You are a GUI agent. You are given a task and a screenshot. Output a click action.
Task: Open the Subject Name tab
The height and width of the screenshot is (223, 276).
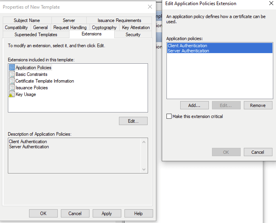(x=27, y=20)
